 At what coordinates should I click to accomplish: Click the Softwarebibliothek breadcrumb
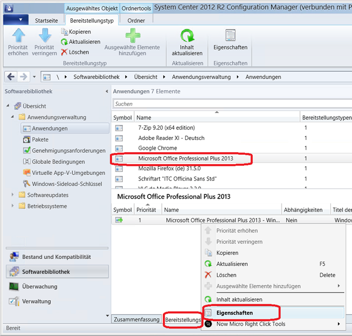point(97,77)
